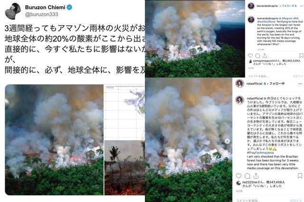Open the more options menu for rolaofficial

coord(300,83)
